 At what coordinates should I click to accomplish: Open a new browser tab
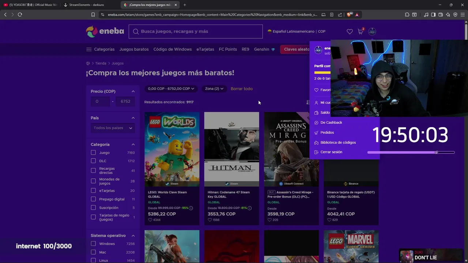(x=185, y=5)
